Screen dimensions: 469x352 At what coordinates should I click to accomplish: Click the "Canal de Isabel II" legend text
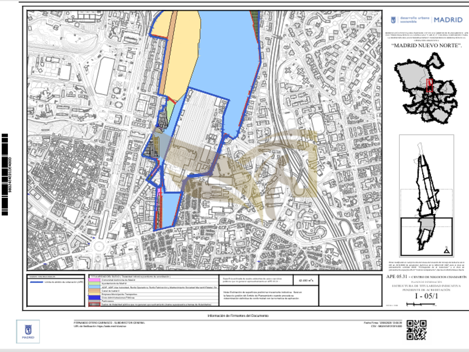click(111, 291)
